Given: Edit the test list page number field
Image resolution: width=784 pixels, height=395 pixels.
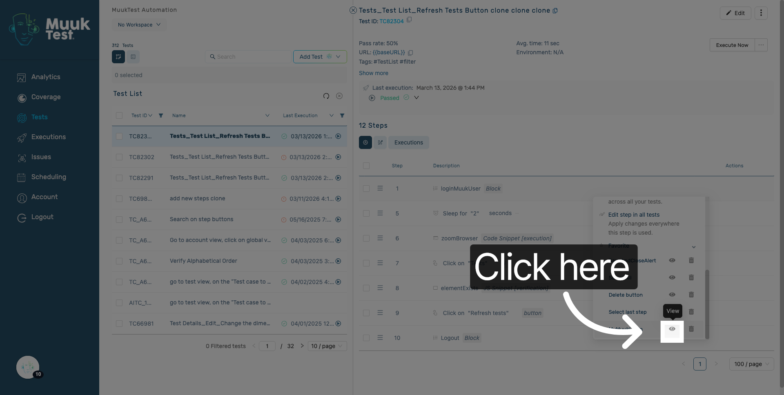Looking at the screenshot, I should 267,346.
